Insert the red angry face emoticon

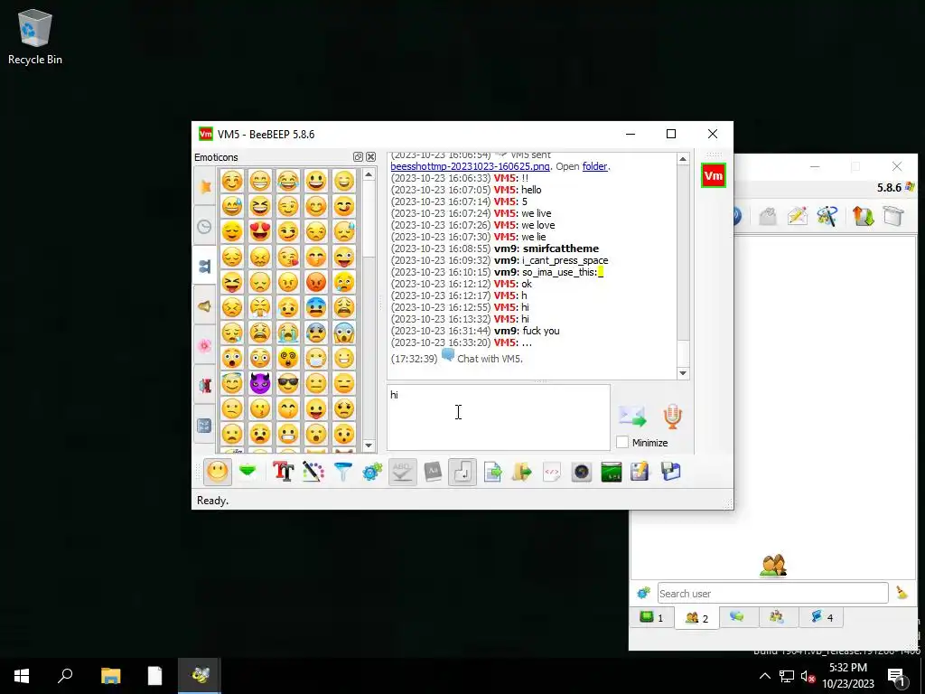pyautogui.click(x=316, y=282)
